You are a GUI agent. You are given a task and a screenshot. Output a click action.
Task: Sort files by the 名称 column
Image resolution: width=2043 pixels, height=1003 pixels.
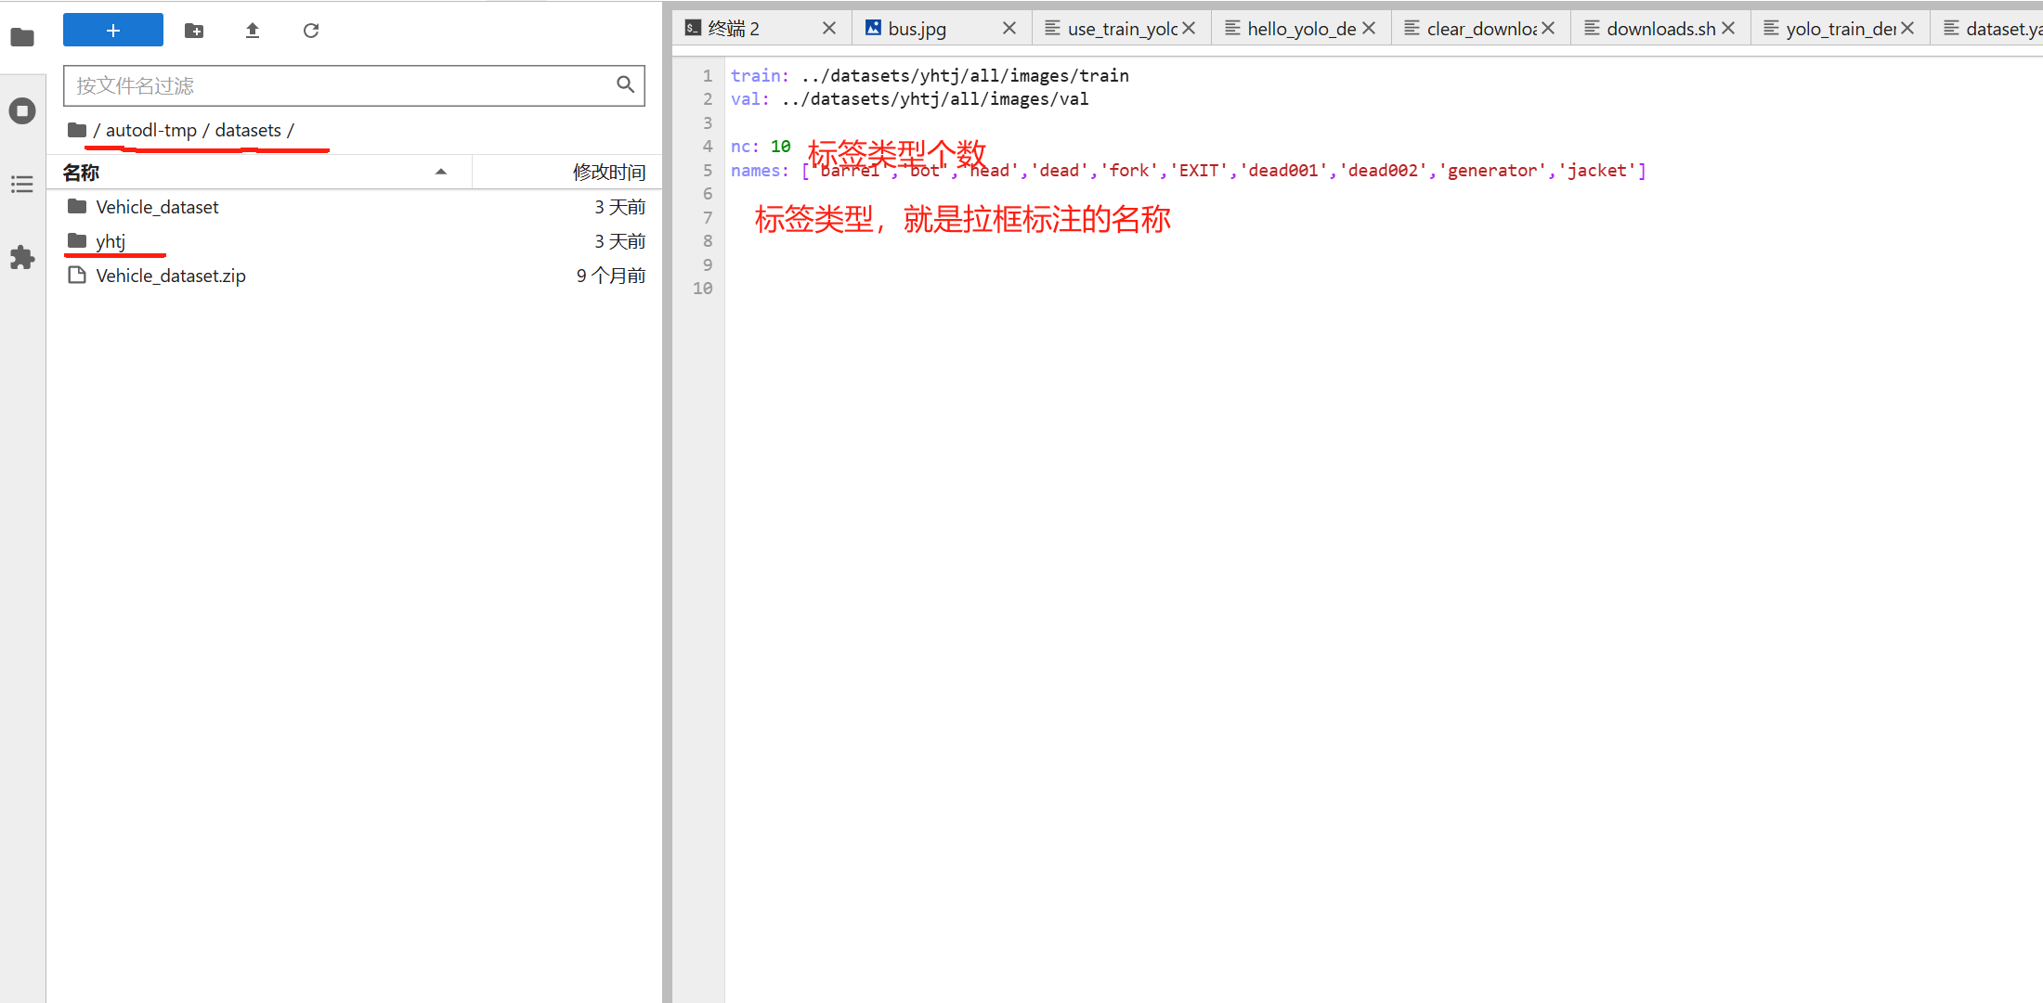260,173
